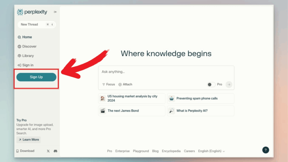Open the X (Twitter) icon link

coord(48,151)
